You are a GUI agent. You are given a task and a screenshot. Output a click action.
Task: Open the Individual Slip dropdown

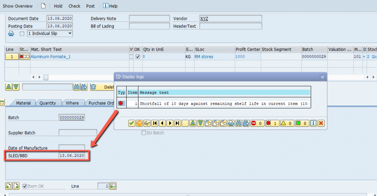[70, 33]
